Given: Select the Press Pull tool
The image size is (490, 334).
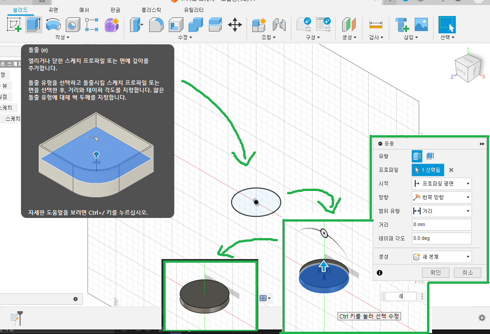Looking at the screenshot, I should tap(136, 25).
